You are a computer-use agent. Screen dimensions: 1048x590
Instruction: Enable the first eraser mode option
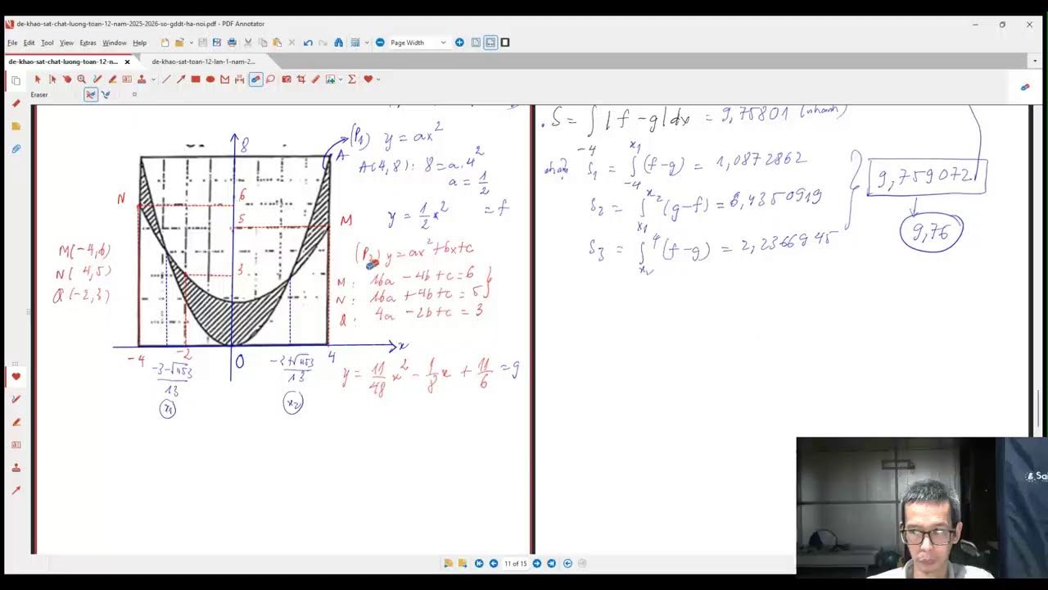[90, 95]
